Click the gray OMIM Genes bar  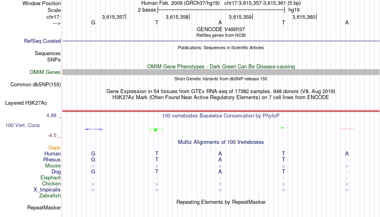coord(221,72)
